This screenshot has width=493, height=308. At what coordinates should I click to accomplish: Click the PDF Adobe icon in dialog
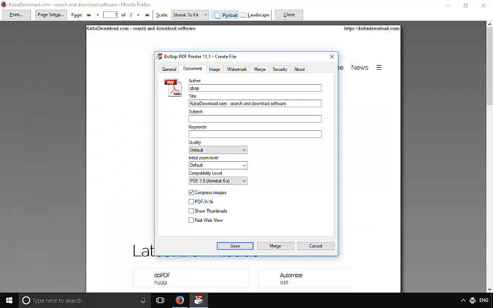tap(173, 87)
